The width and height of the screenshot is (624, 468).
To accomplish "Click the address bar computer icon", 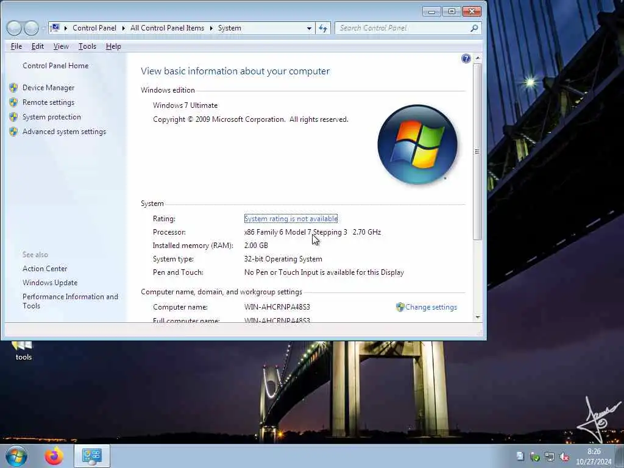I will click(x=55, y=28).
